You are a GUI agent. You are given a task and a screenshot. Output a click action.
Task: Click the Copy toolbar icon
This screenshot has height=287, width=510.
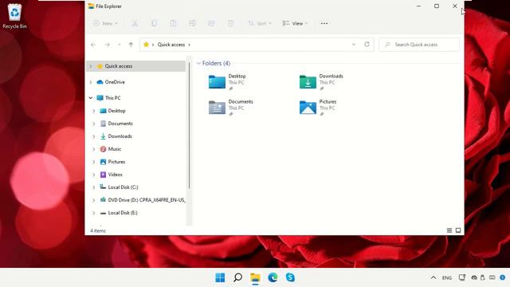(x=154, y=23)
